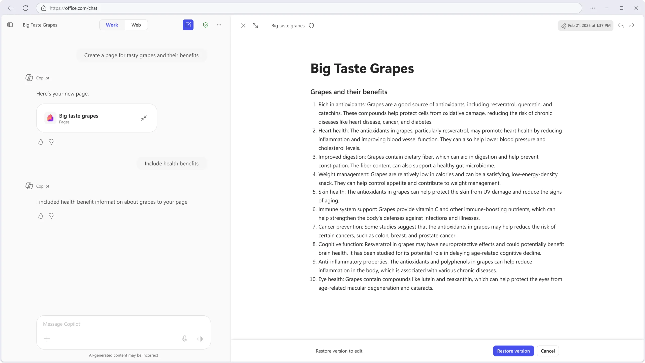This screenshot has width=645, height=363.
Task: Click the Cancel button
Action: (548, 351)
